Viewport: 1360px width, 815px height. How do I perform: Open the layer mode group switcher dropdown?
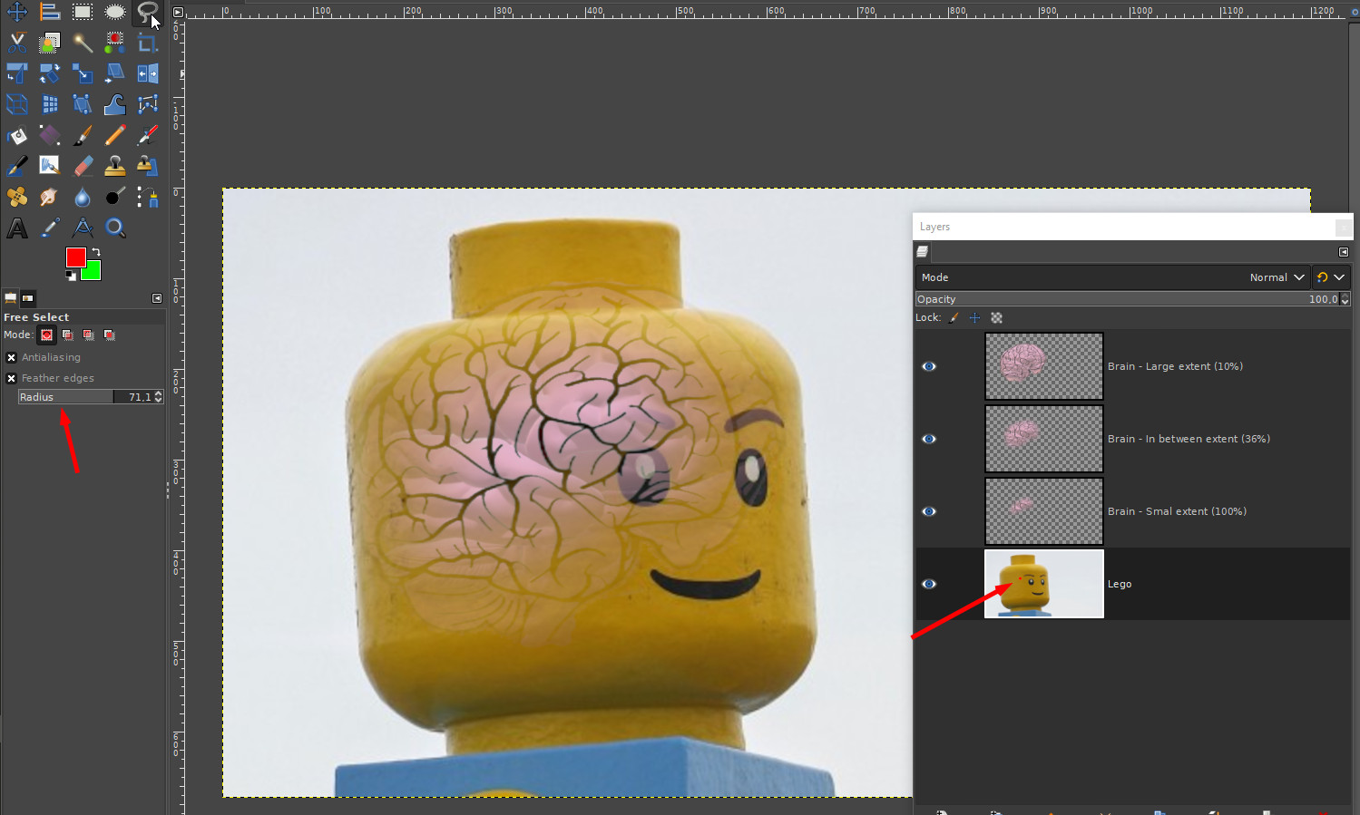click(1330, 277)
